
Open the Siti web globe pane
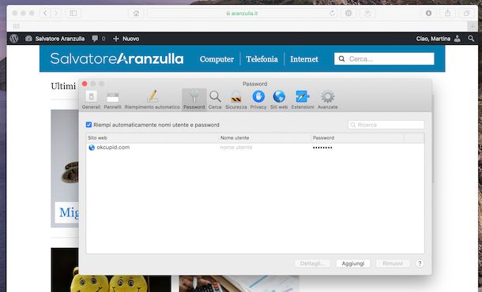(279, 99)
